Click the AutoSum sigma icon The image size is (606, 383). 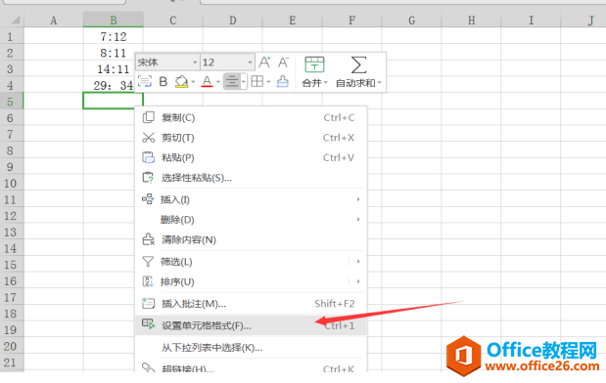coord(358,64)
